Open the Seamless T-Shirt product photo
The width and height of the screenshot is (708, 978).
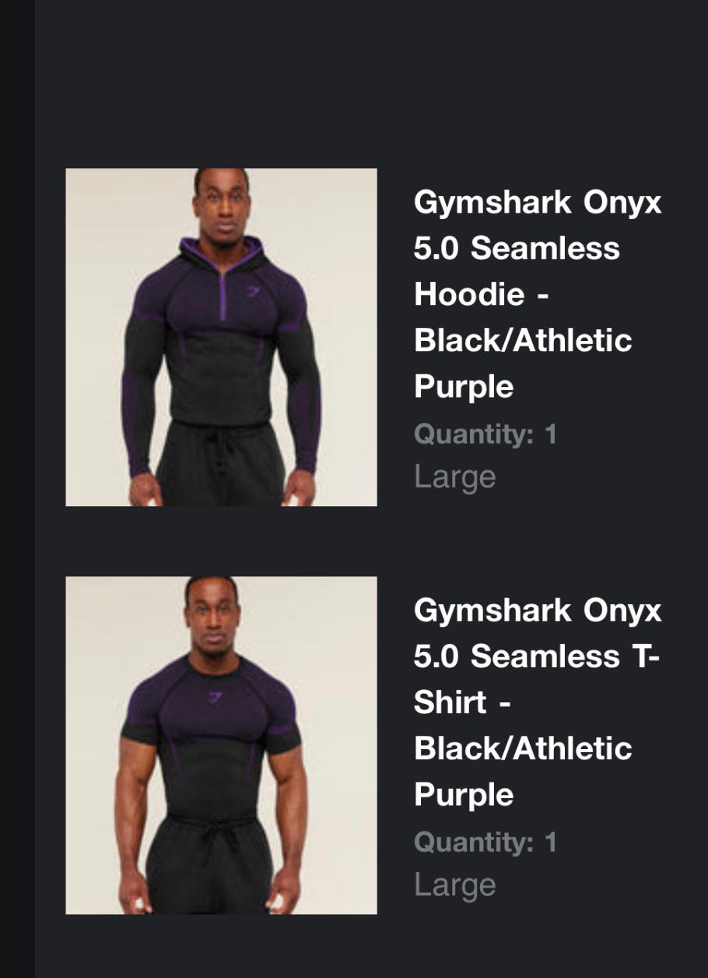[x=221, y=745]
